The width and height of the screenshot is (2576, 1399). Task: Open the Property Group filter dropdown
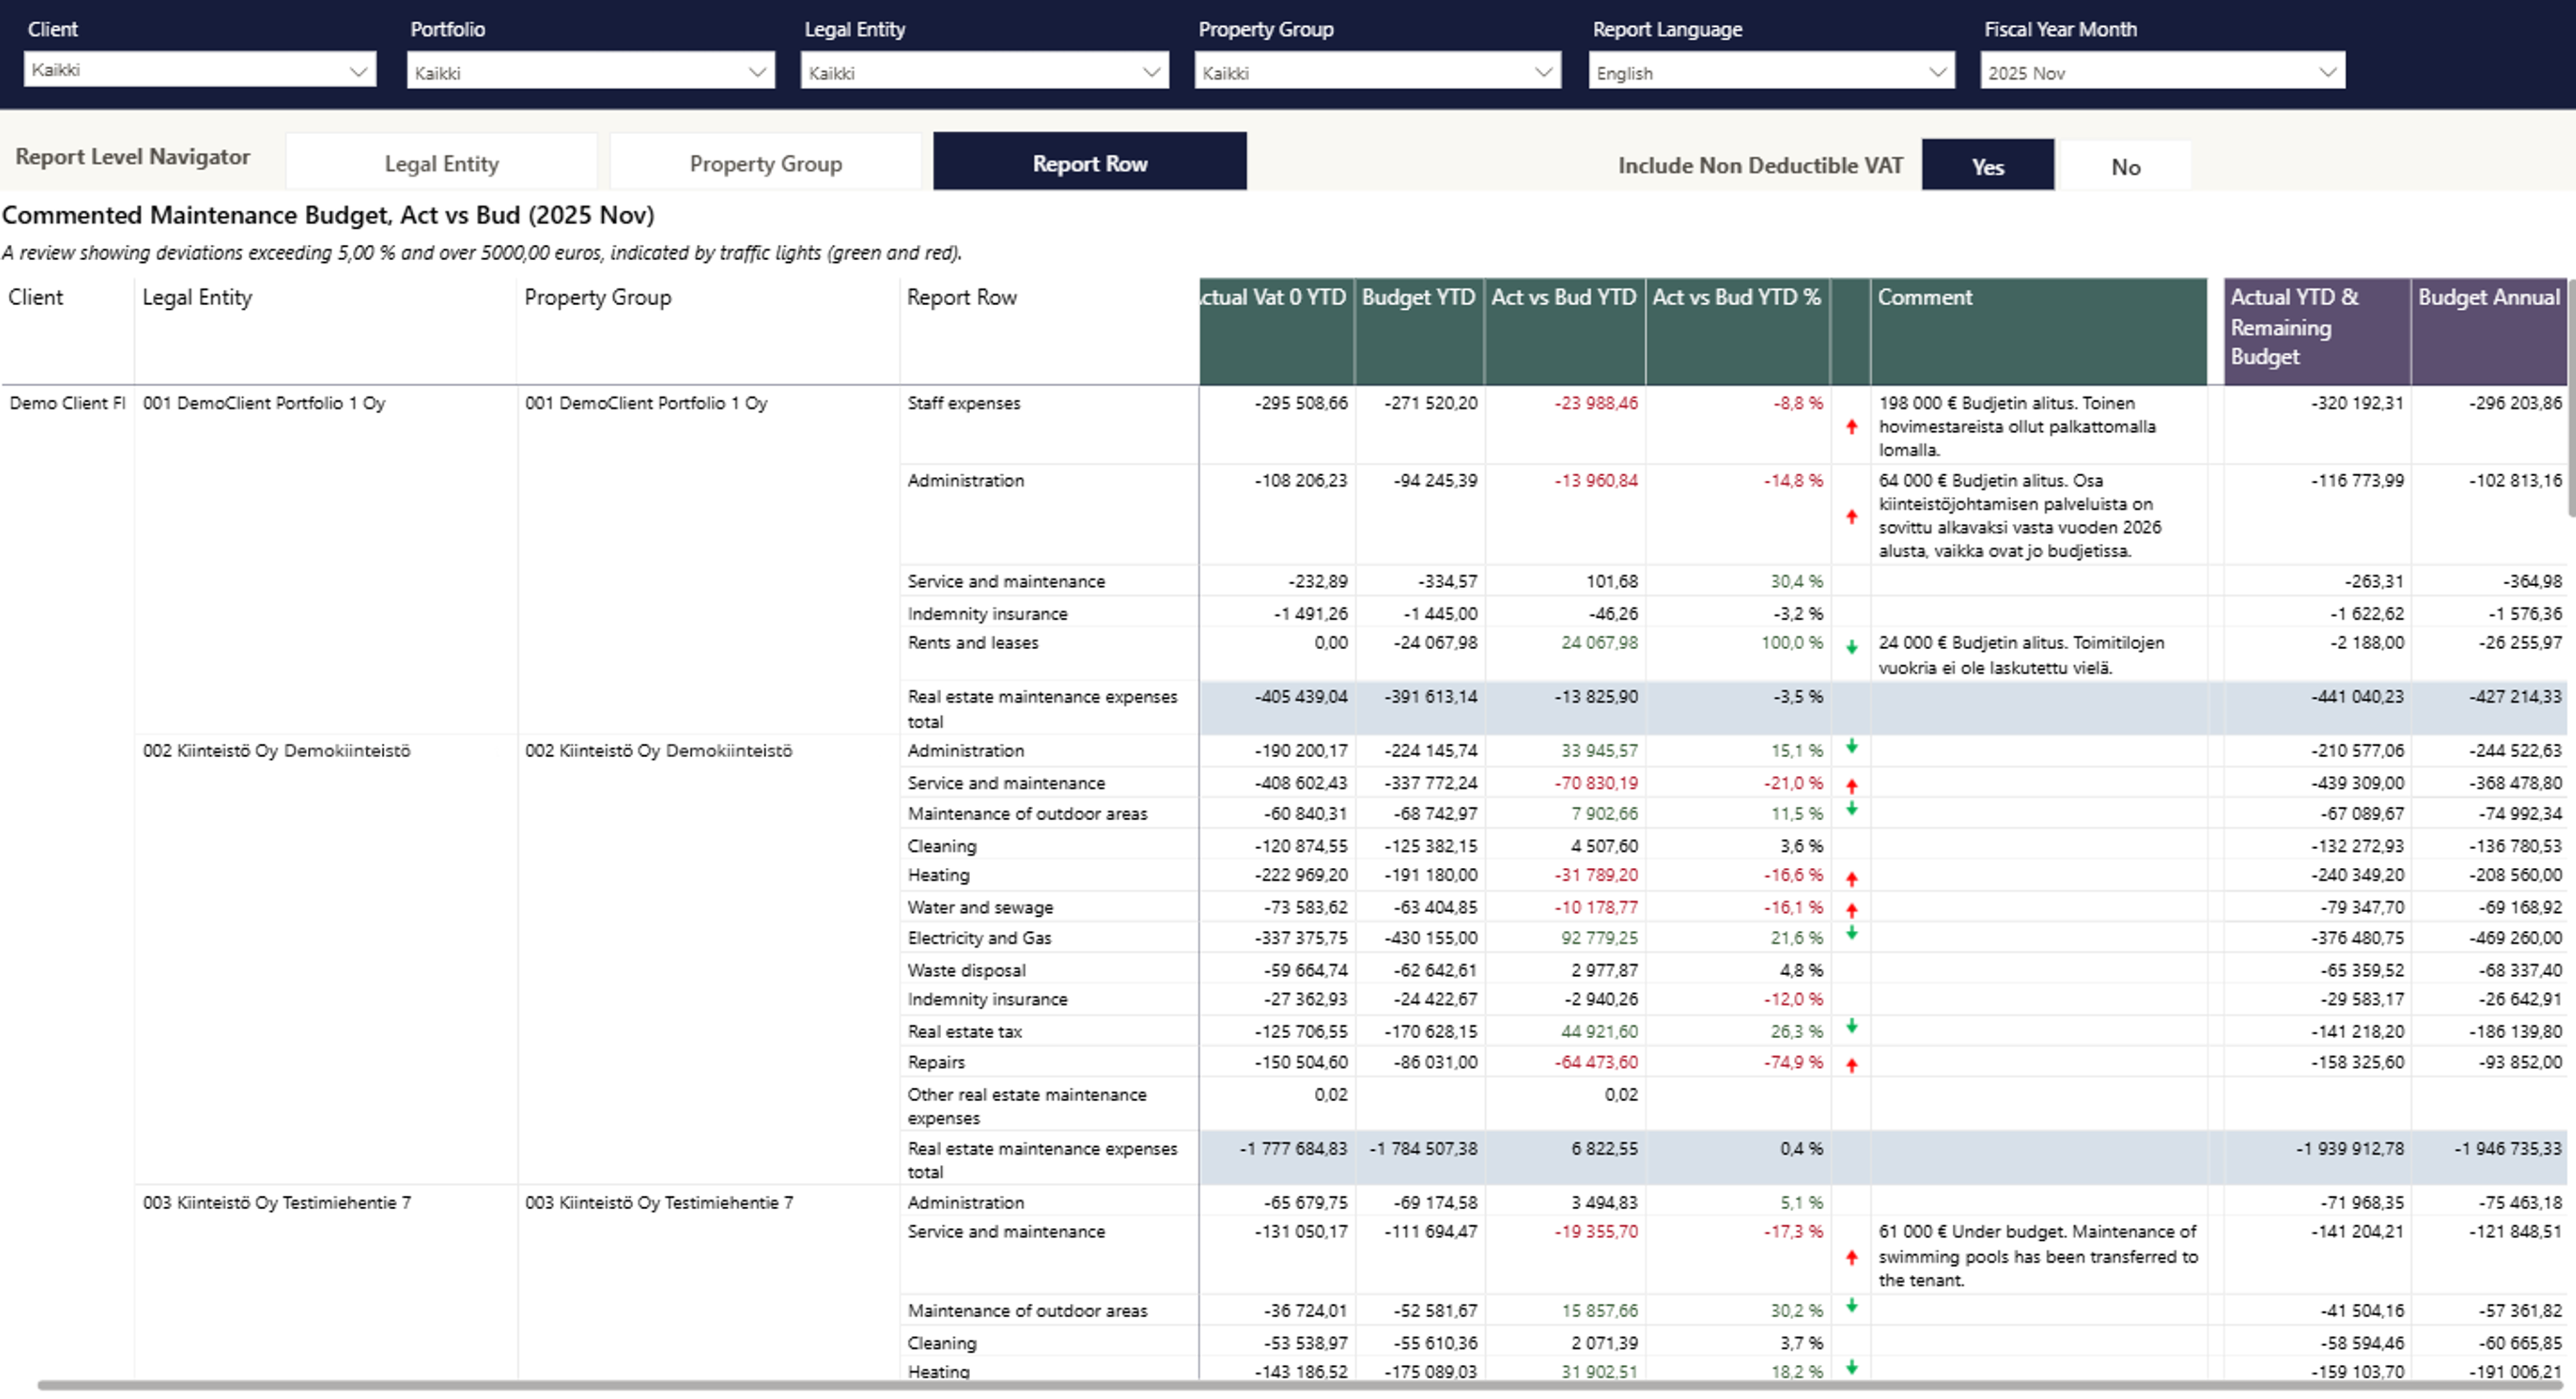click(1376, 72)
